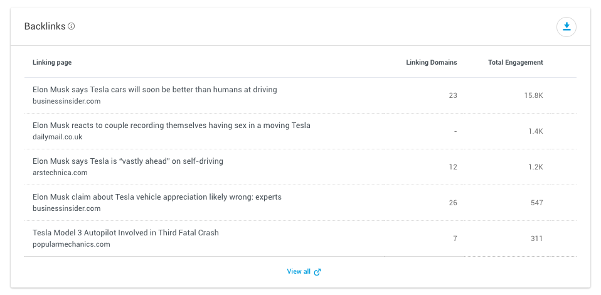Sort by Total Engagement column header
This screenshot has width=601, height=295.
coord(515,62)
